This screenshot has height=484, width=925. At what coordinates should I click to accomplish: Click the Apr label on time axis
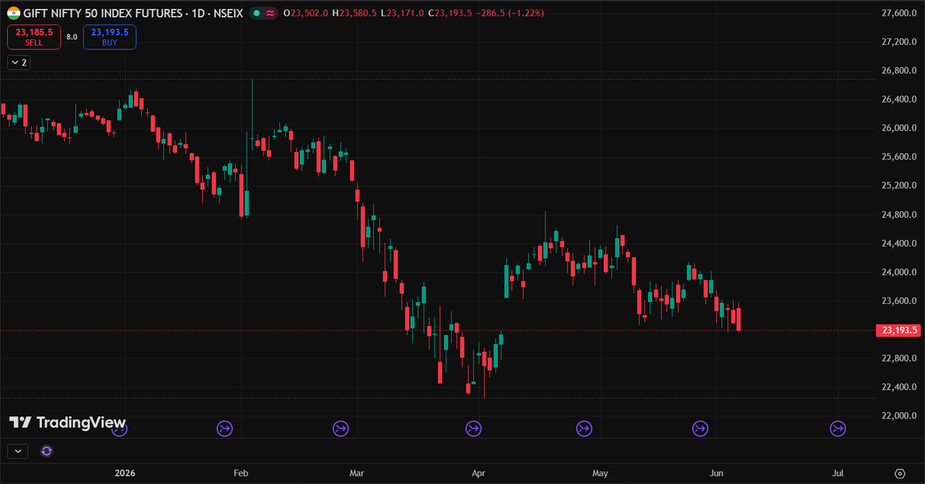pyautogui.click(x=479, y=472)
